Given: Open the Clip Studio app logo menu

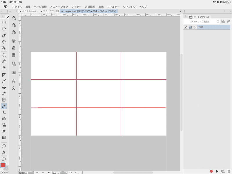Looking at the screenshot, I should (6, 7).
